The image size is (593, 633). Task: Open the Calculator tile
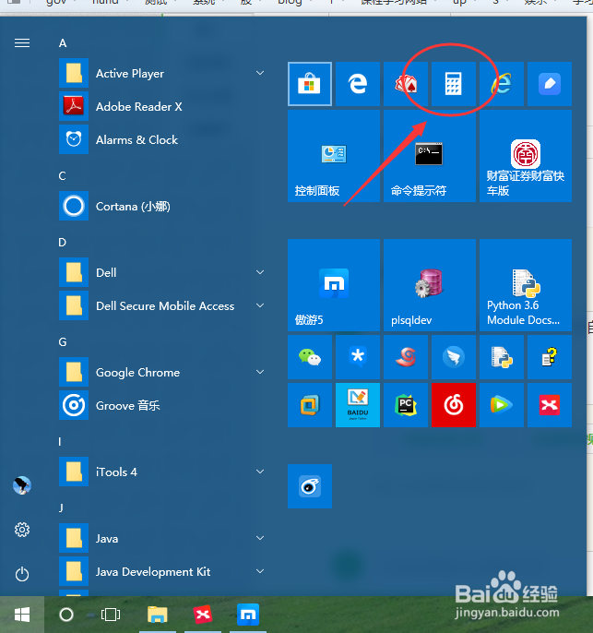click(x=454, y=84)
